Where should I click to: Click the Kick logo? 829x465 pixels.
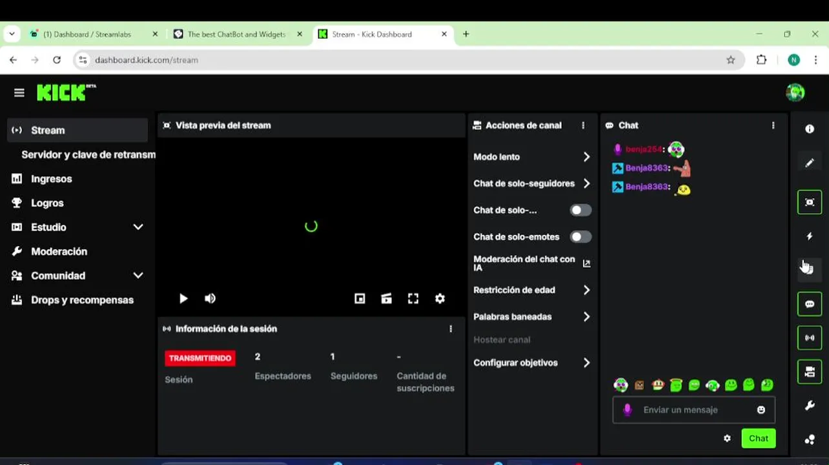[66, 92]
